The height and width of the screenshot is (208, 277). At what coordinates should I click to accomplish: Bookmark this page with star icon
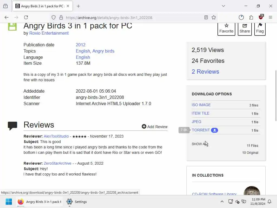(214, 17)
